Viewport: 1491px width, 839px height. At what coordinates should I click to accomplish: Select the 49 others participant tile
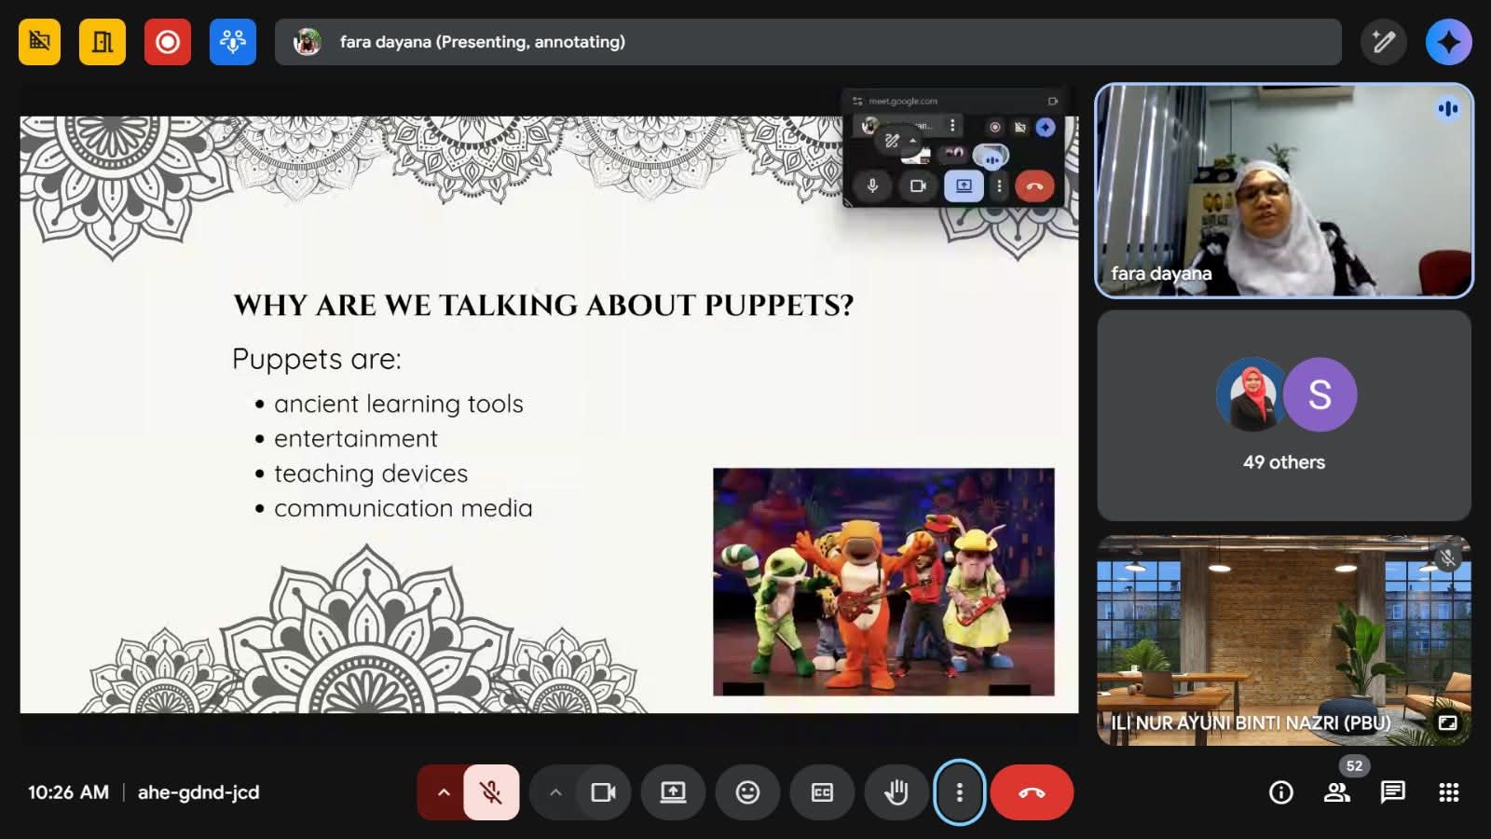pos(1284,416)
